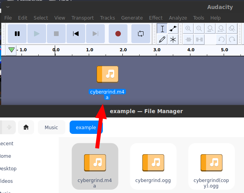Click the Undo arrow icon
The image size is (244, 193).
221,40
